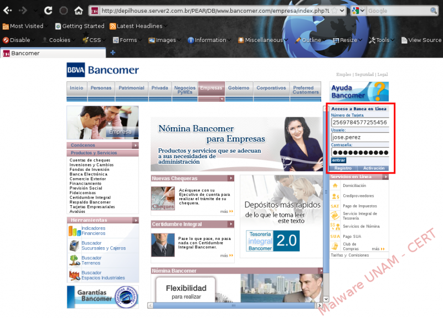Click the Domiciliación house icon
Viewport: 443px width, 318px height.
335,185
